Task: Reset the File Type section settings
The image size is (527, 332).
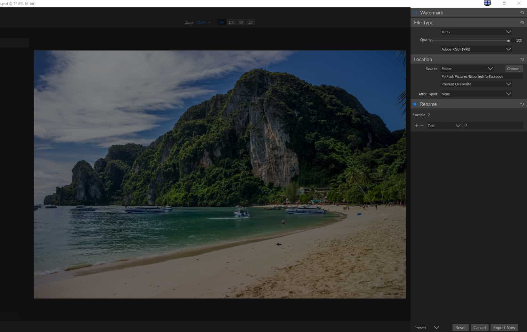Action: coord(522,23)
